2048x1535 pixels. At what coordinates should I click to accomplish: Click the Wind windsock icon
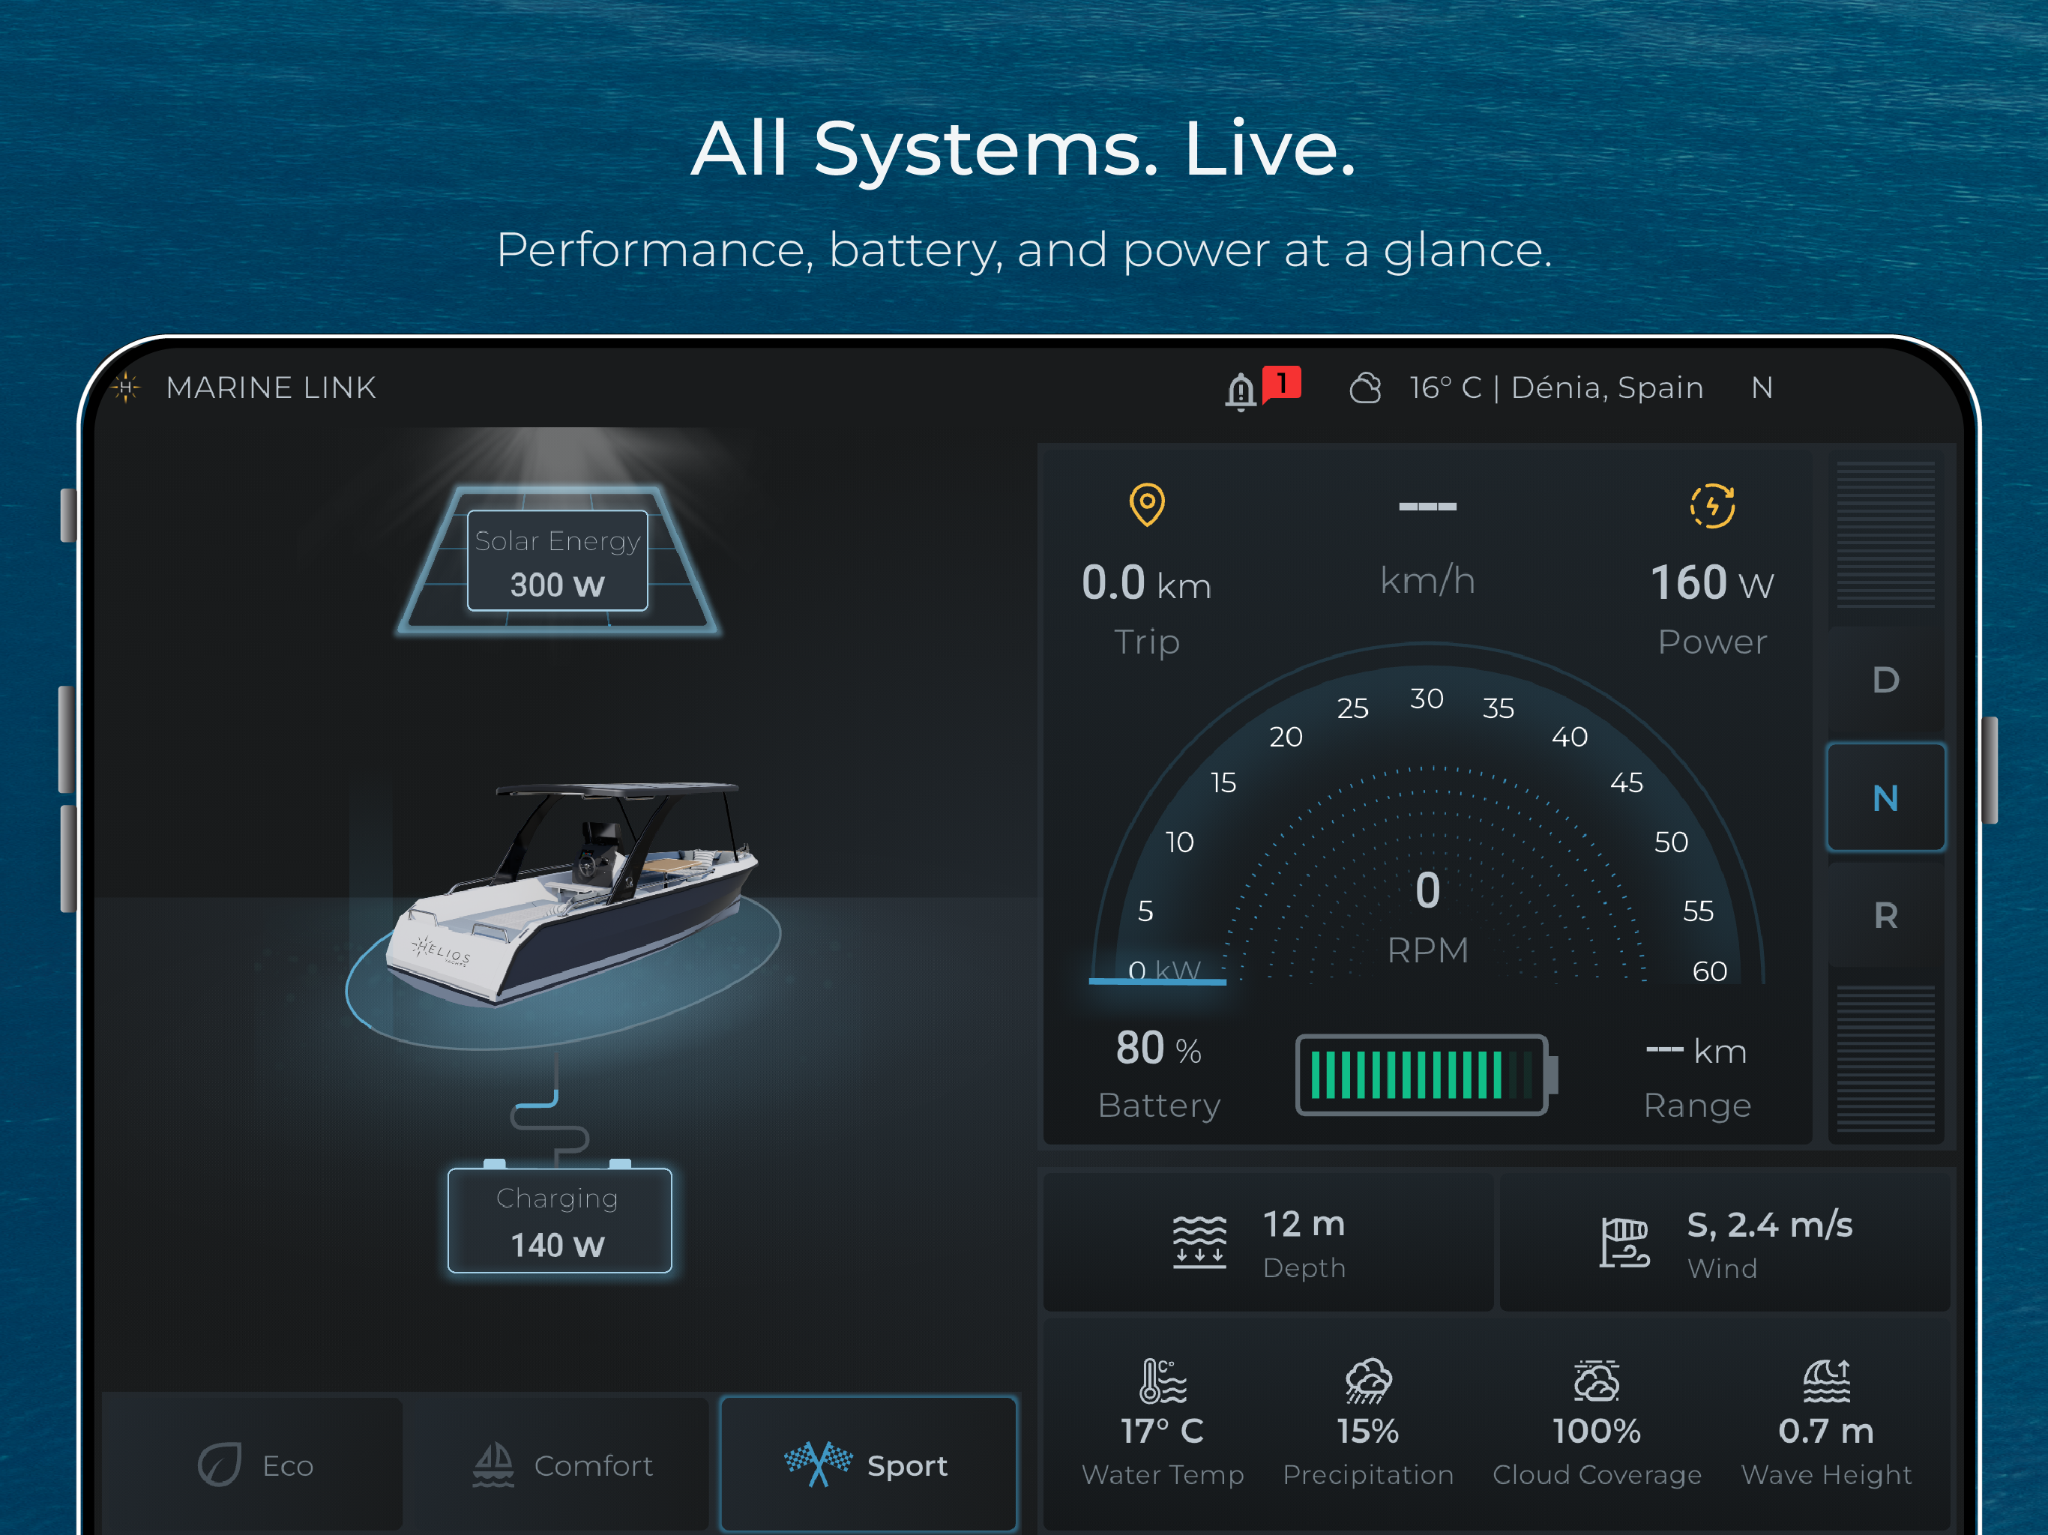pyautogui.click(x=1625, y=1241)
